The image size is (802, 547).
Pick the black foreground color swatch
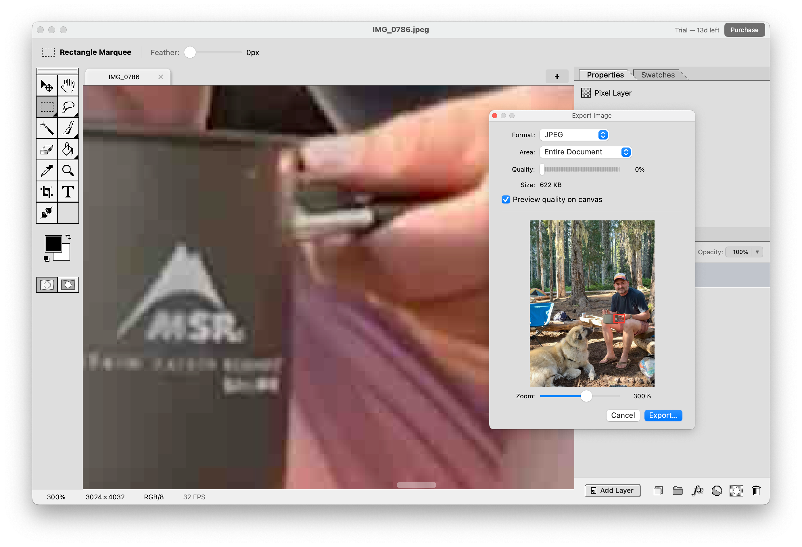click(x=53, y=244)
